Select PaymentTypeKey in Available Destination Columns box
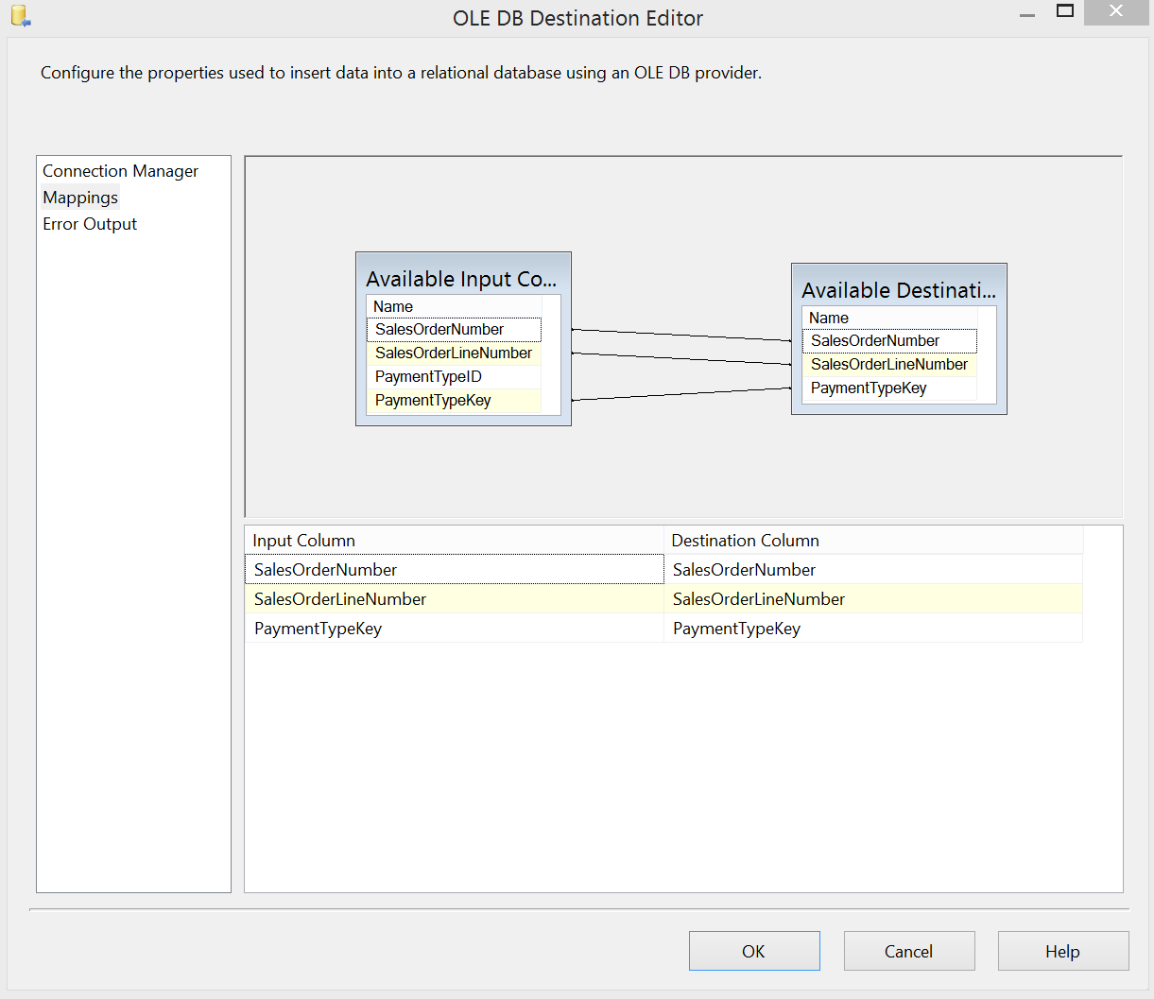Viewport: 1154px width, 1000px height. click(x=869, y=388)
